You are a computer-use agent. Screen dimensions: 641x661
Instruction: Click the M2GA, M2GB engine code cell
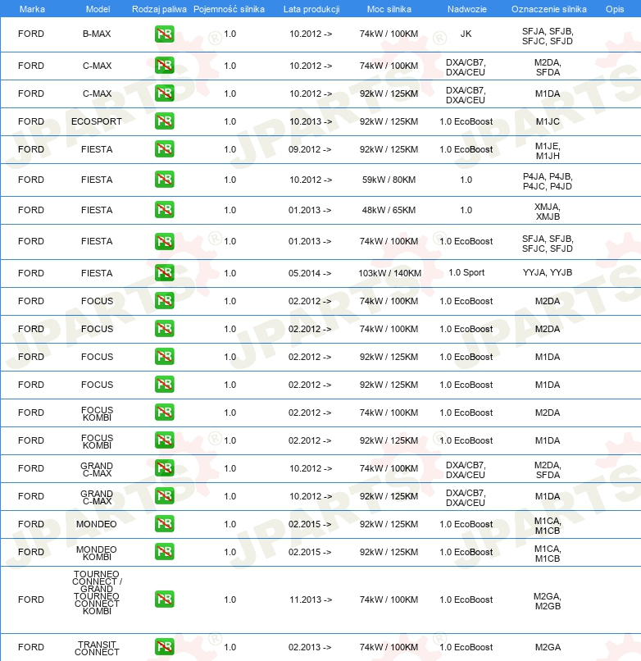point(548,601)
